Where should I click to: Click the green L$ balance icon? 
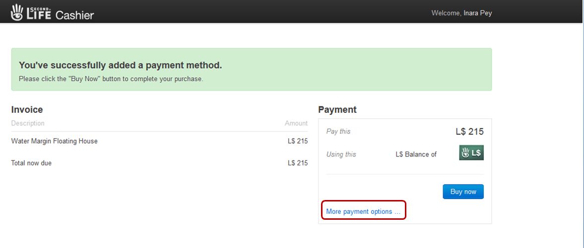coord(471,153)
